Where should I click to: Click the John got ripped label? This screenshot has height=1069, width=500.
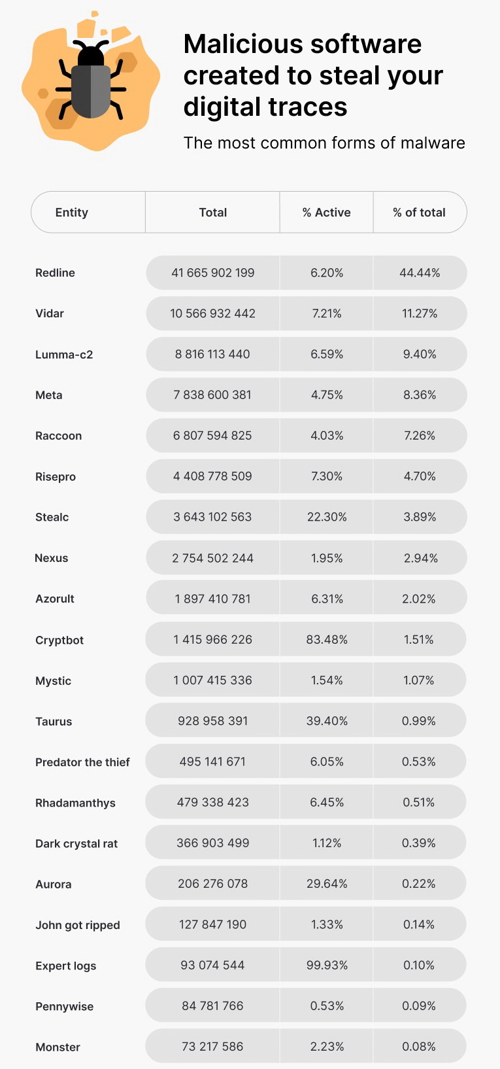78,925
